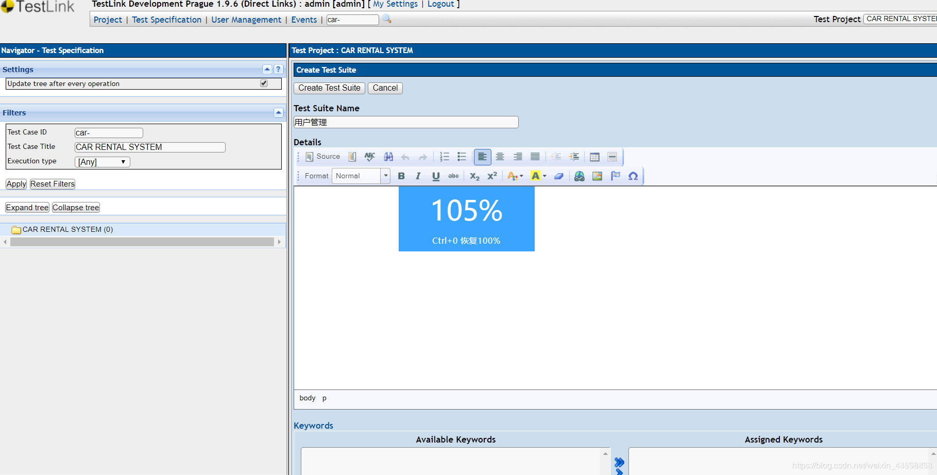Insert a table into Details
The width and height of the screenshot is (937, 475).
594,157
